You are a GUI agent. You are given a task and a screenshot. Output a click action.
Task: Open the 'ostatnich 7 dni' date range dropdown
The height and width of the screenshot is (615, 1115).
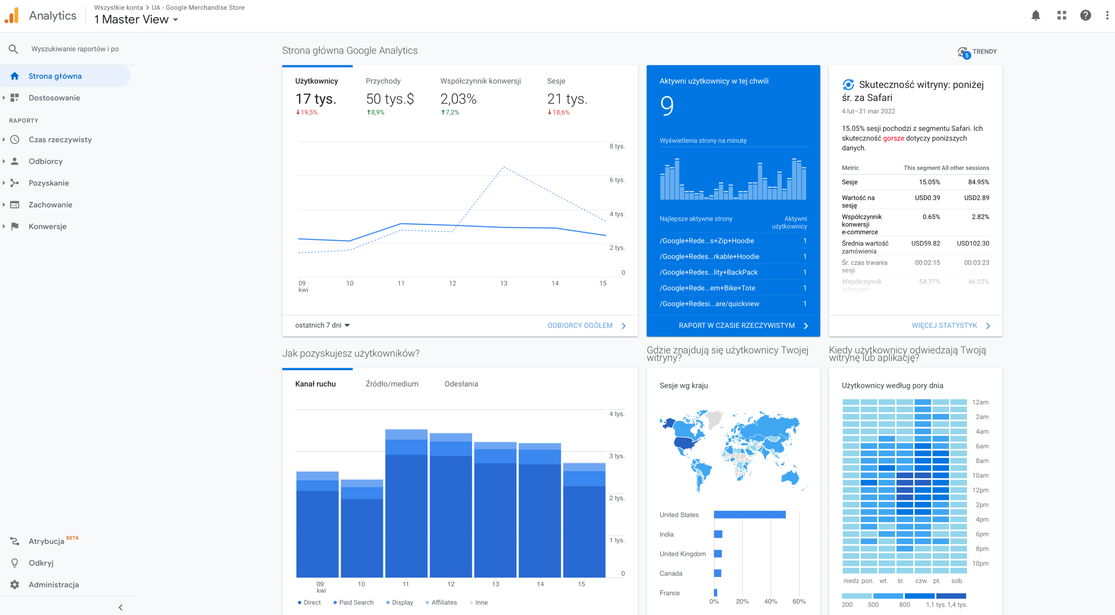point(323,325)
